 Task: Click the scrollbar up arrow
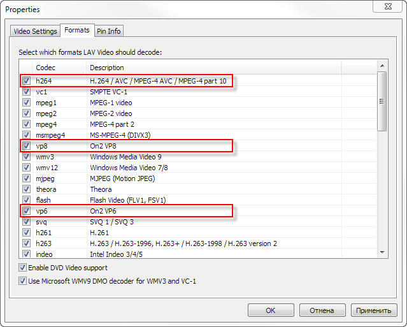pos(382,66)
